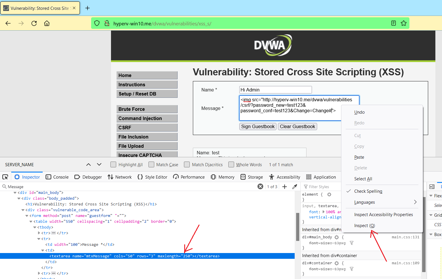Image resolution: width=442 pixels, height=279 pixels.
Task: Click the Clear Guestbook button
Action: 298,126
